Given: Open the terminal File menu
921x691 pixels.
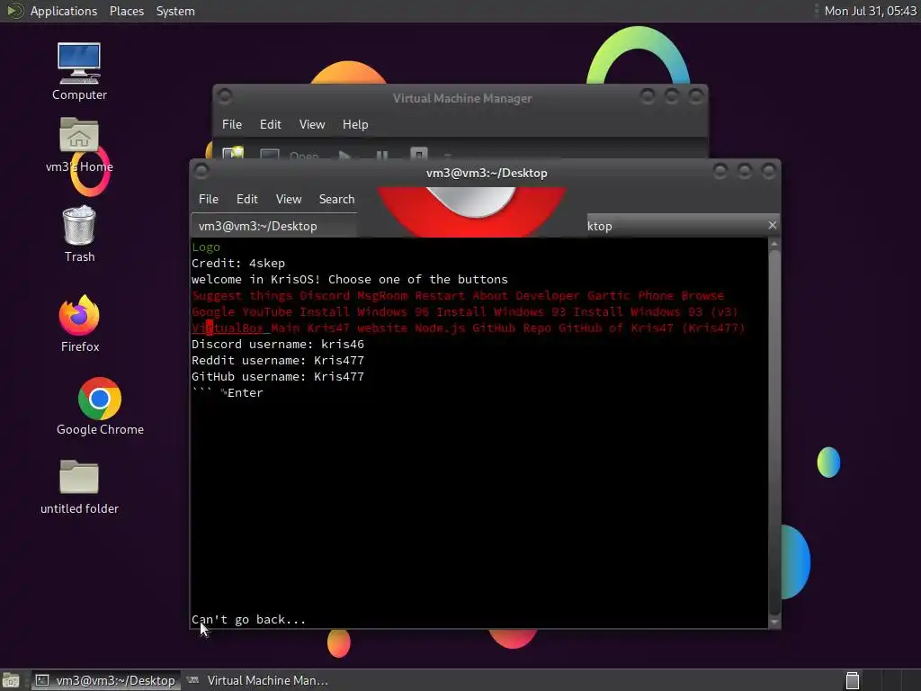Looking at the screenshot, I should click(x=208, y=199).
